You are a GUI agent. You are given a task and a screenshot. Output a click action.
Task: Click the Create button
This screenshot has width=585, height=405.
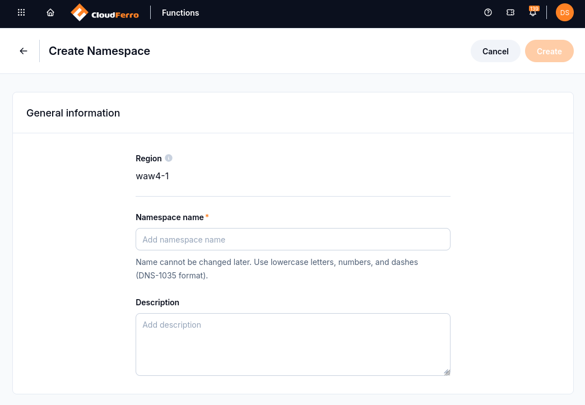click(x=549, y=51)
